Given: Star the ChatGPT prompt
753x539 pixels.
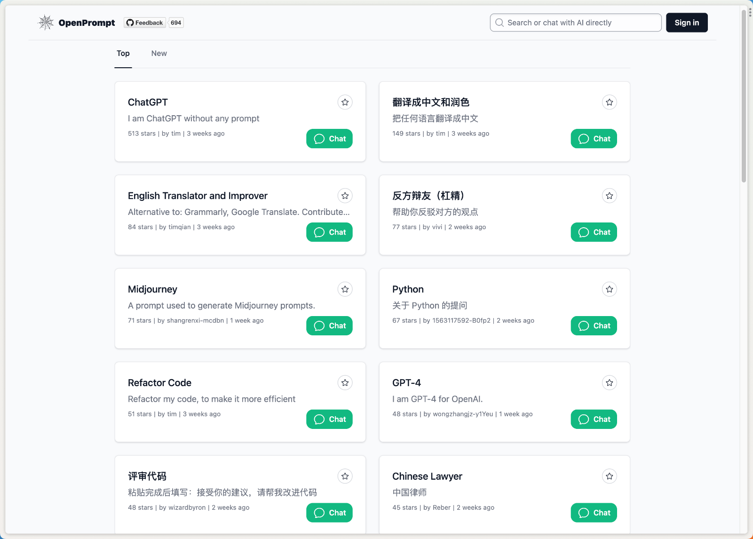Looking at the screenshot, I should 345,102.
